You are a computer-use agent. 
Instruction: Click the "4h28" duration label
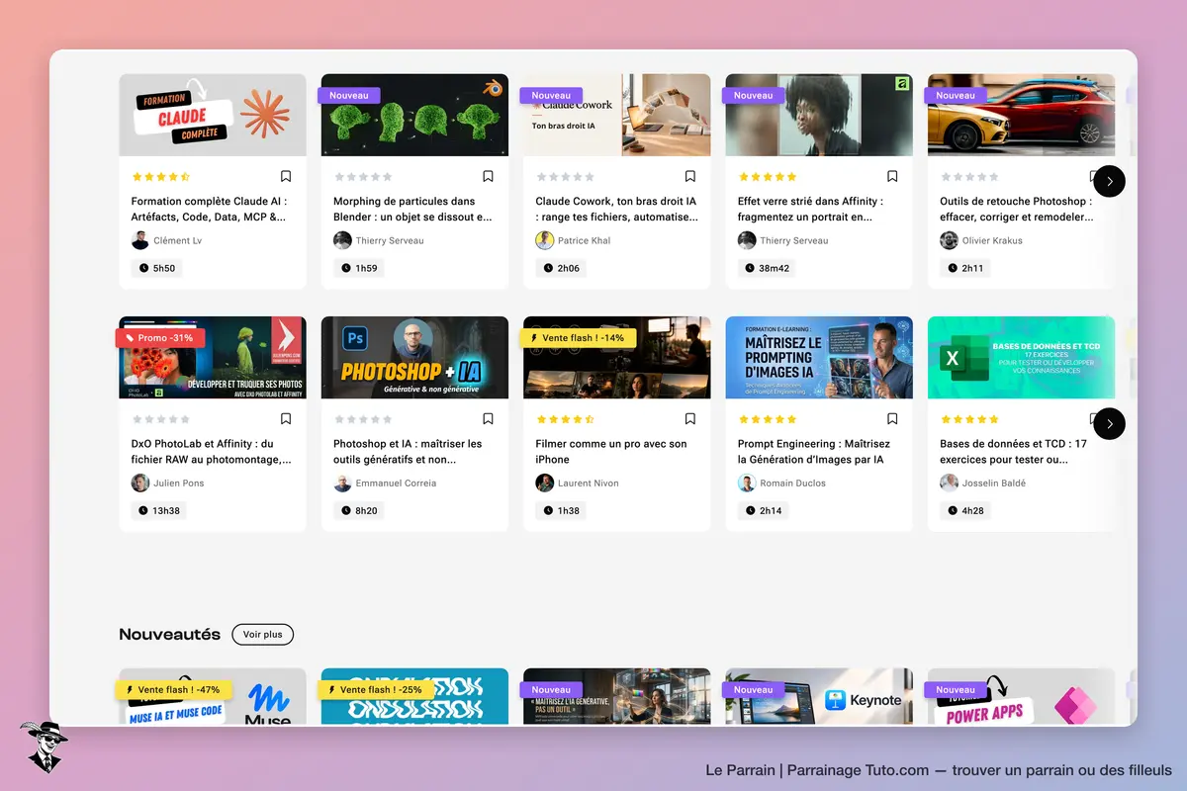(965, 511)
